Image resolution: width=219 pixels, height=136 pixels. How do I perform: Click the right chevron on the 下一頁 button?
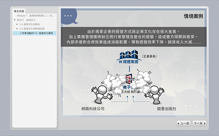click(205, 123)
